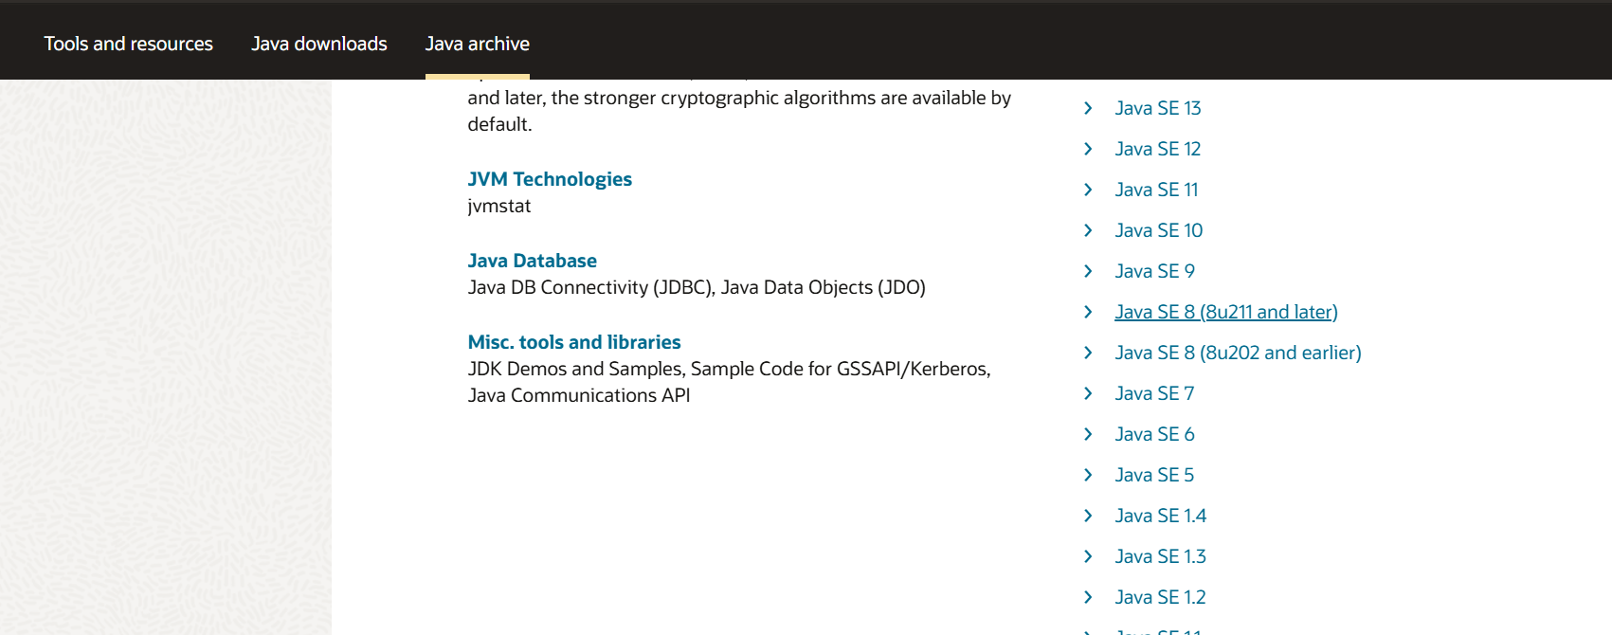
Task: Open Java SE 9 archive link
Action: (1155, 271)
